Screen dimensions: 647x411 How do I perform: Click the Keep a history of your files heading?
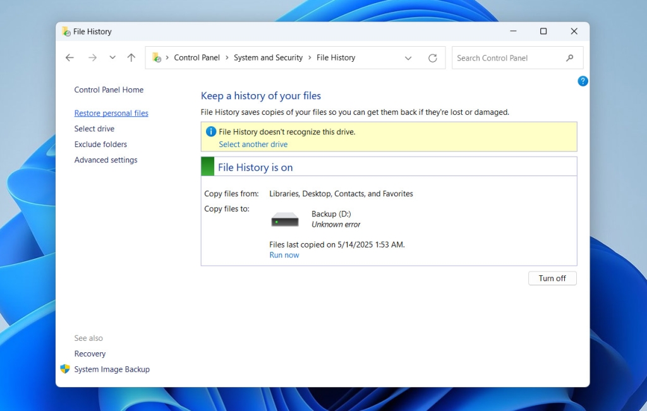[261, 95]
